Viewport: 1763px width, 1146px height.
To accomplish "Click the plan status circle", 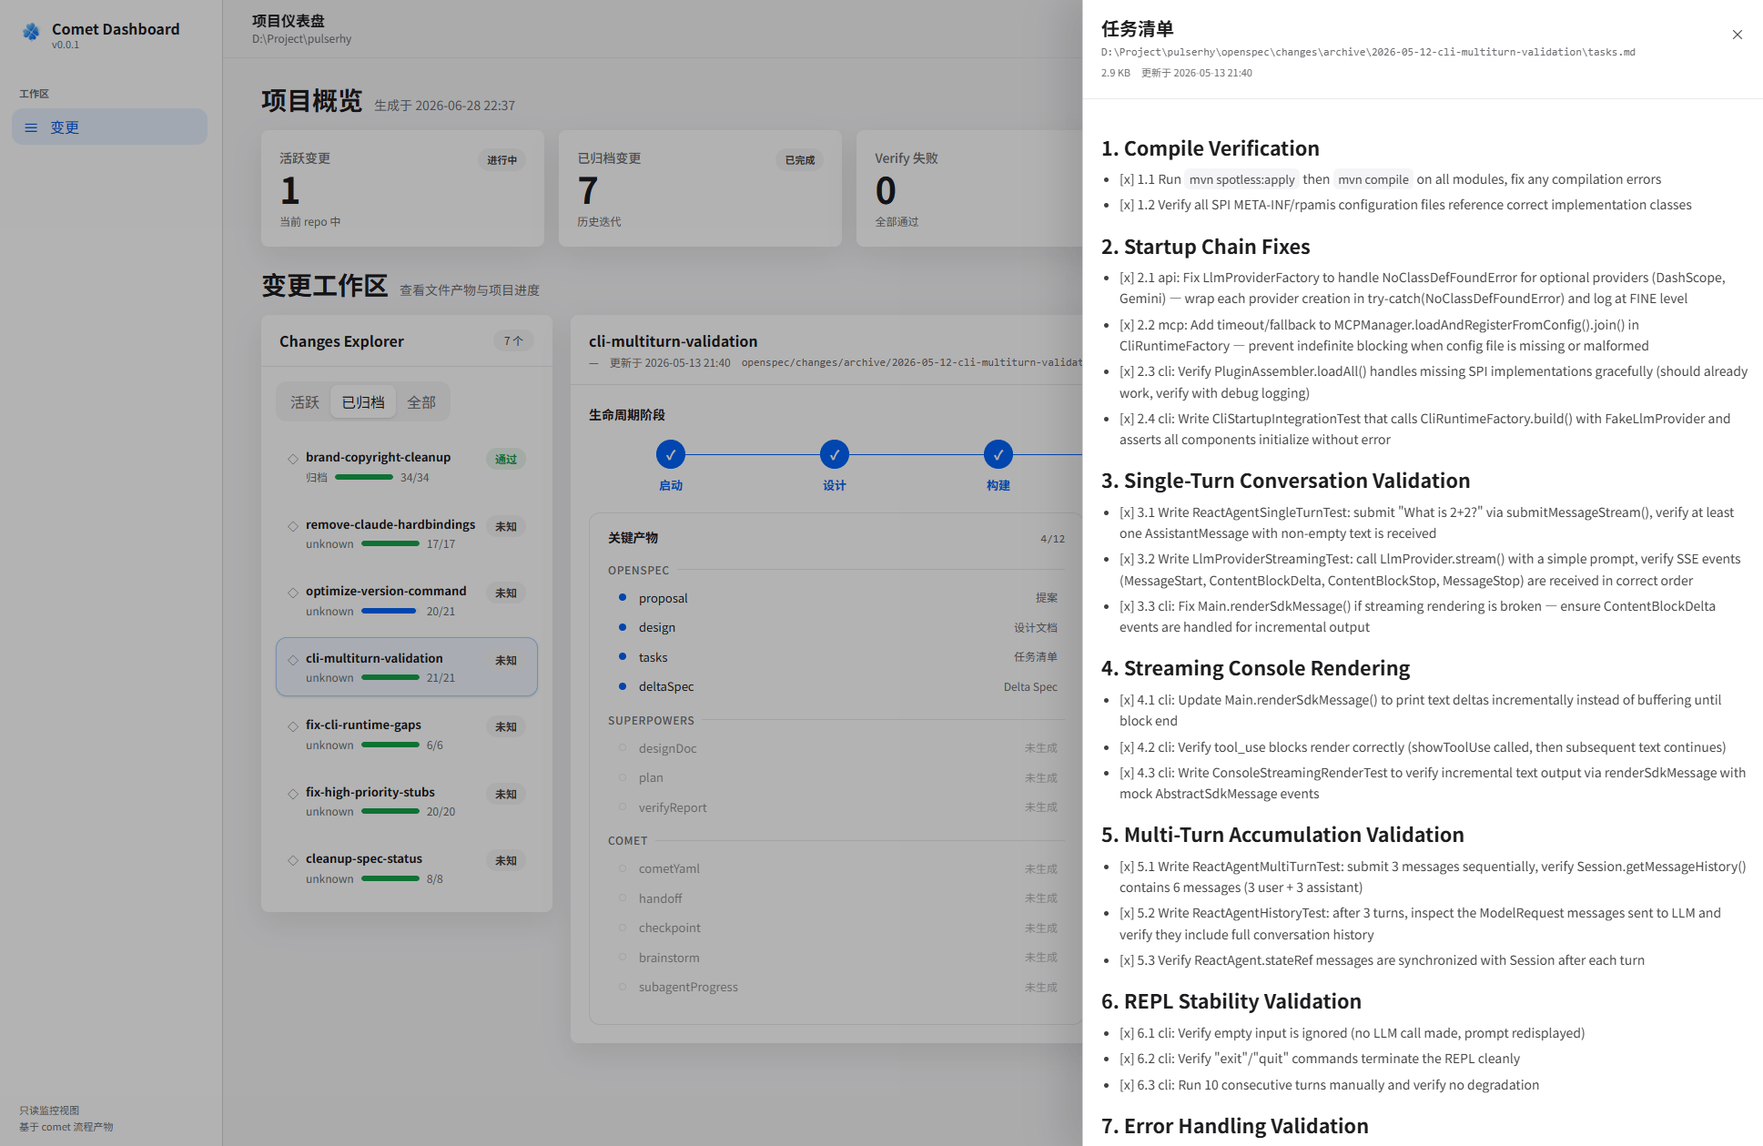I will point(623,777).
